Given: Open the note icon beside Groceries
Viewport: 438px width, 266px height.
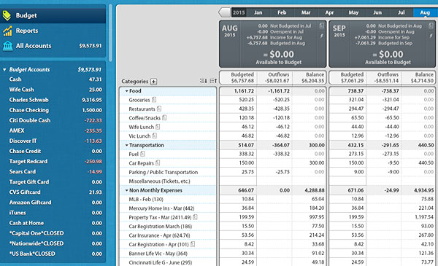Looking at the screenshot, I should [154, 100].
